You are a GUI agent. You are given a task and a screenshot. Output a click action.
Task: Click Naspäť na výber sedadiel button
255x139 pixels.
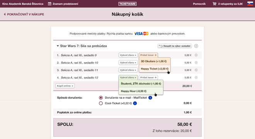pyautogui.click(x=175, y=46)
